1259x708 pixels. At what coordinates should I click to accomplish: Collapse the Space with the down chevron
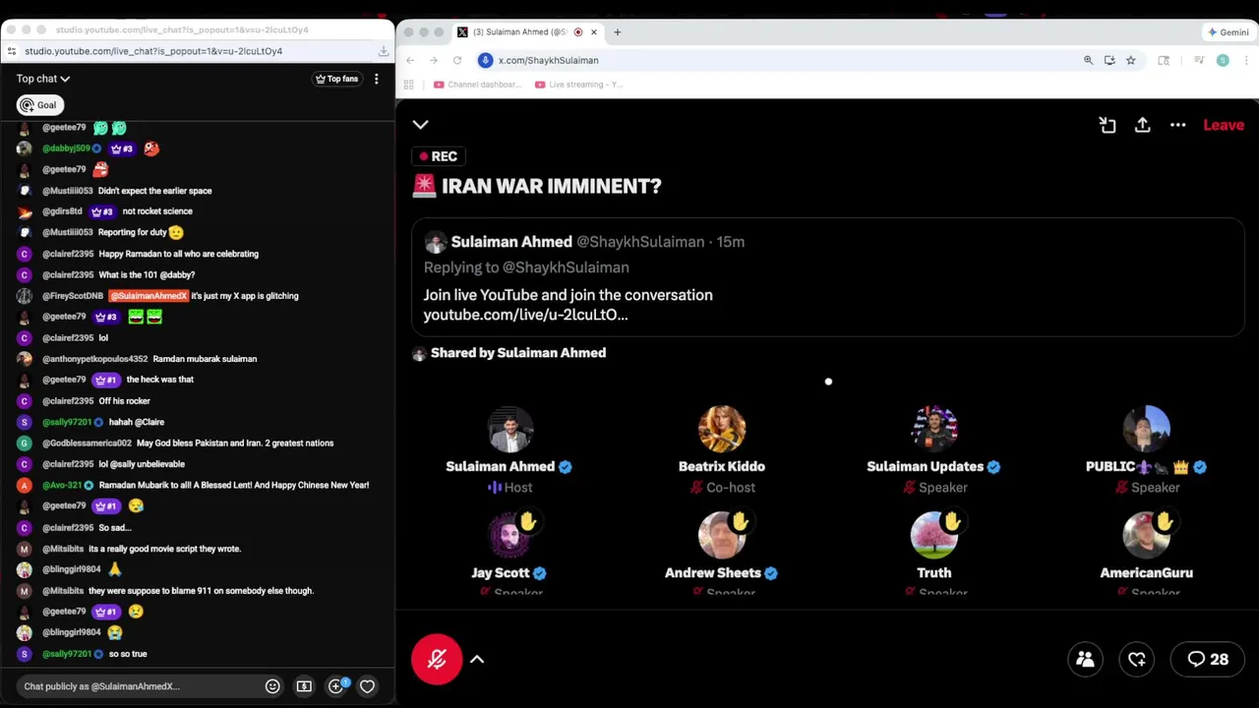(420, 125)
